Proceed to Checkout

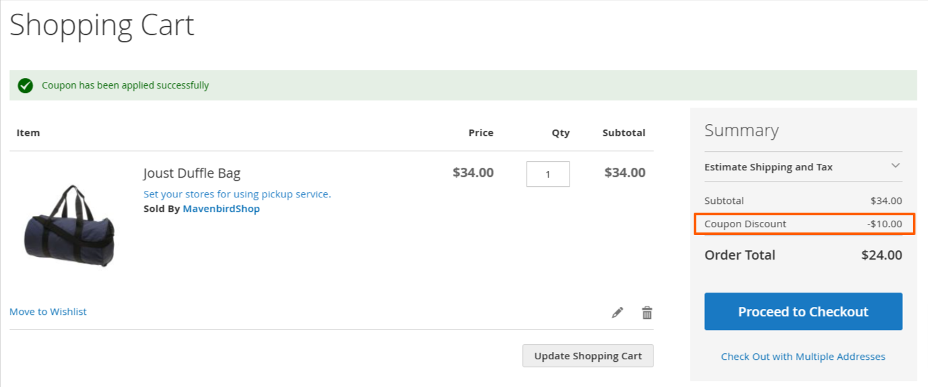(x=803, y=312)
